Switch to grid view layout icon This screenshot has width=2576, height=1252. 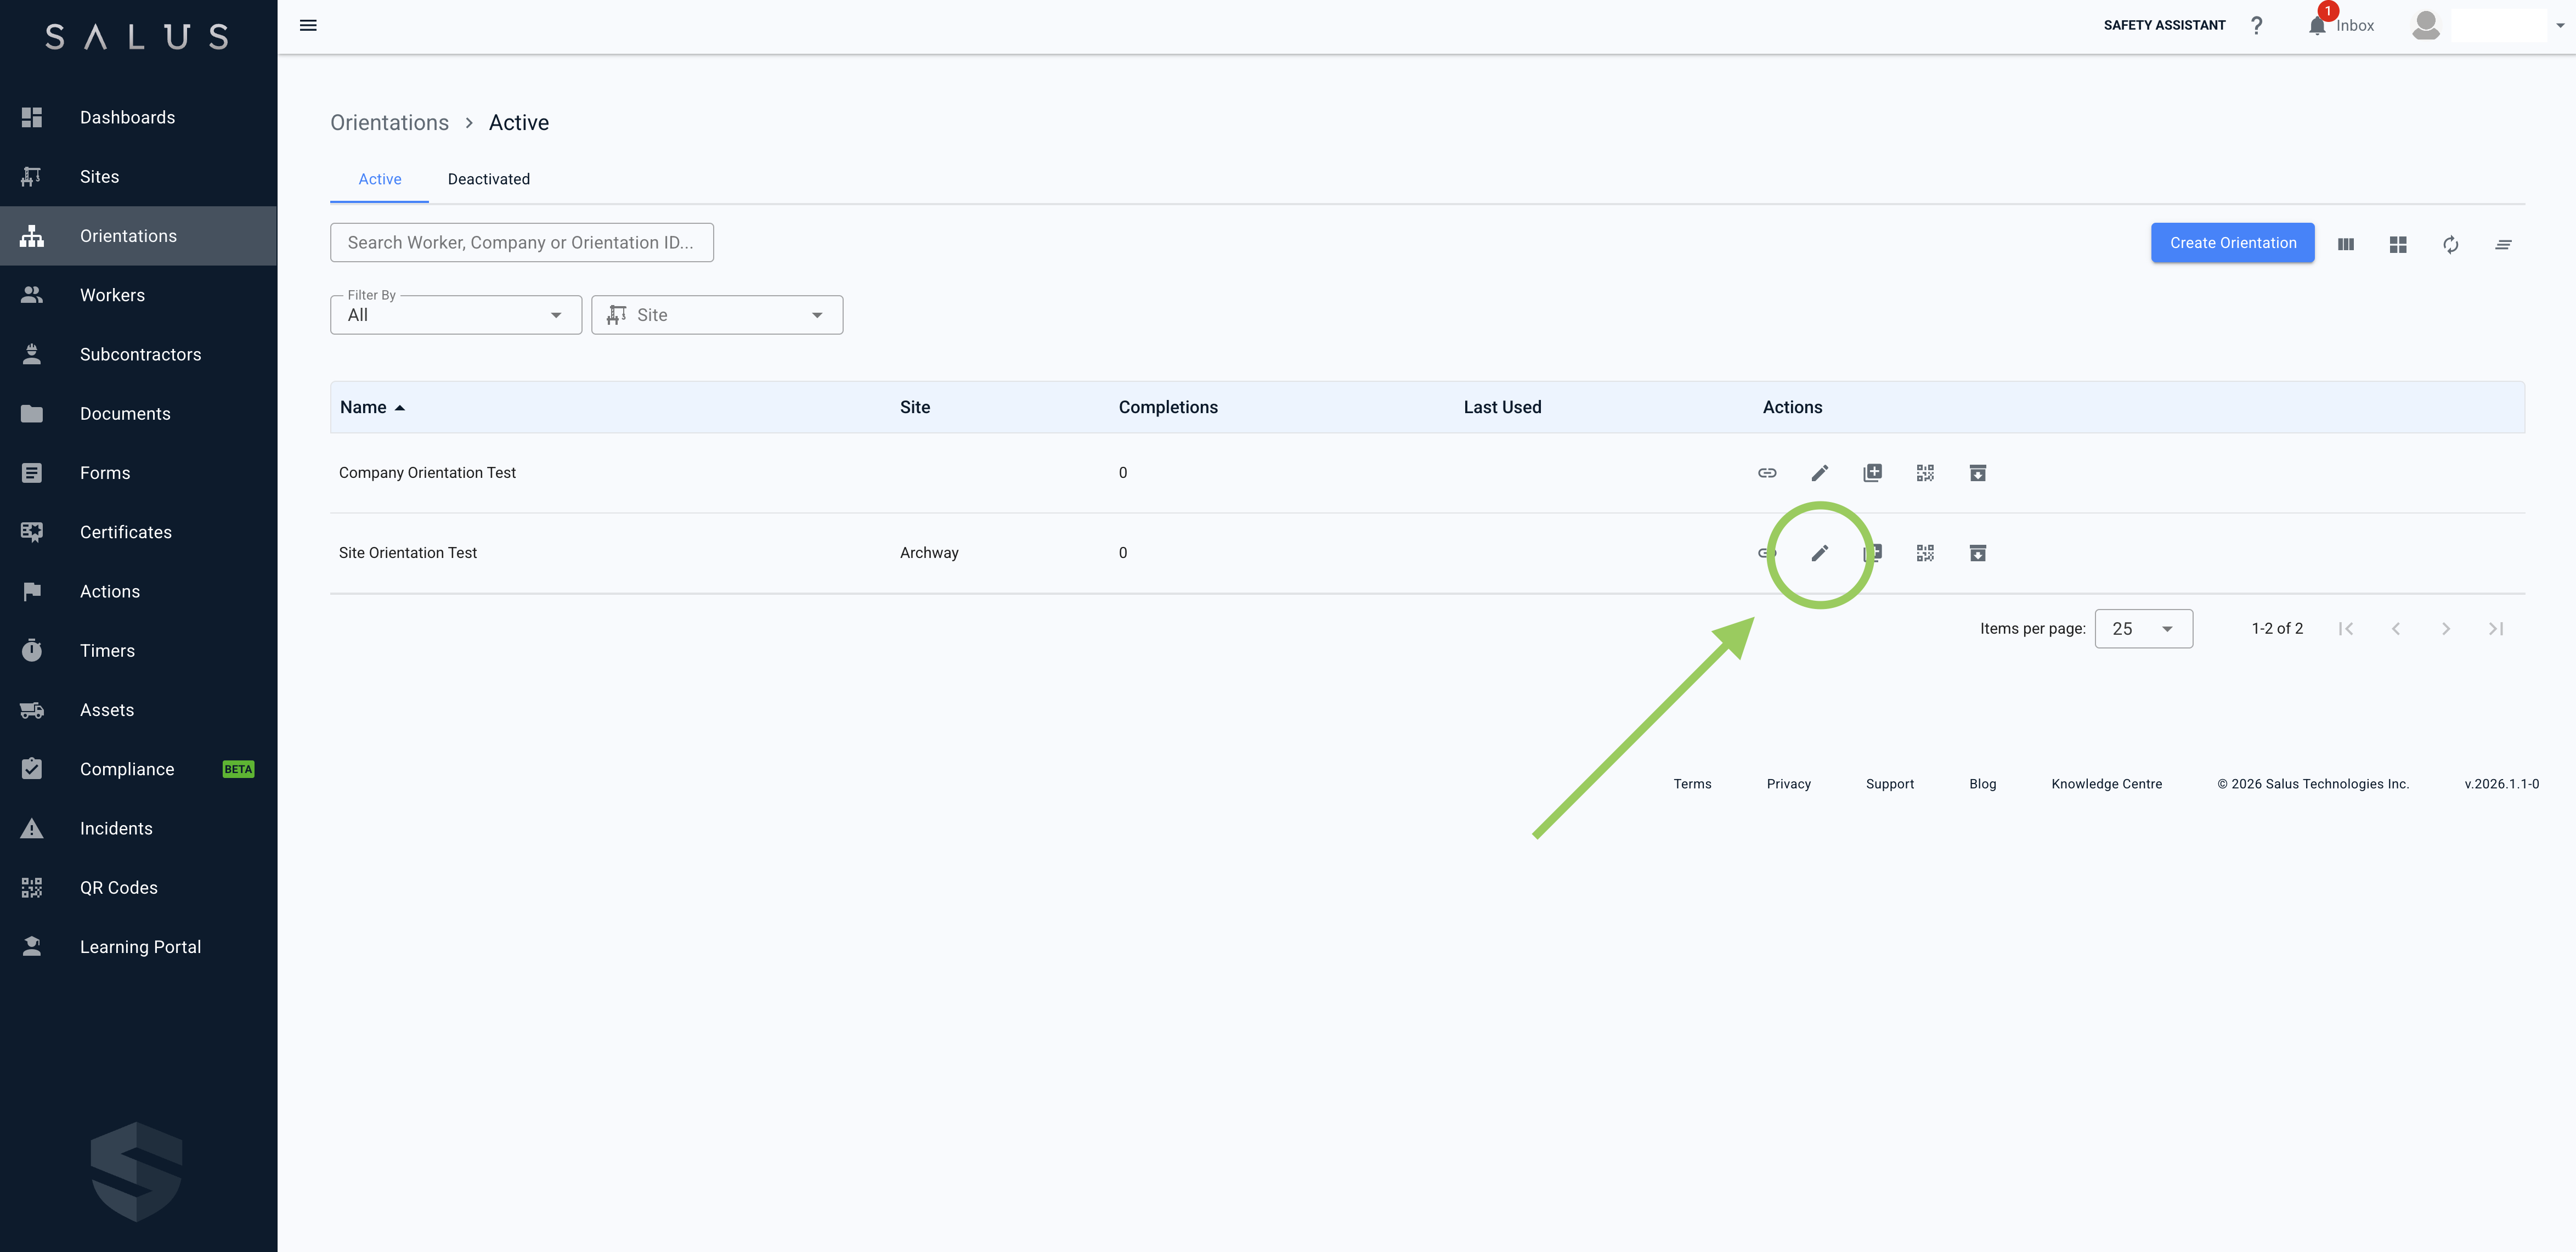point(2397,244)
